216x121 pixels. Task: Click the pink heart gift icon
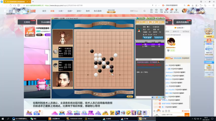coord(55,113)
